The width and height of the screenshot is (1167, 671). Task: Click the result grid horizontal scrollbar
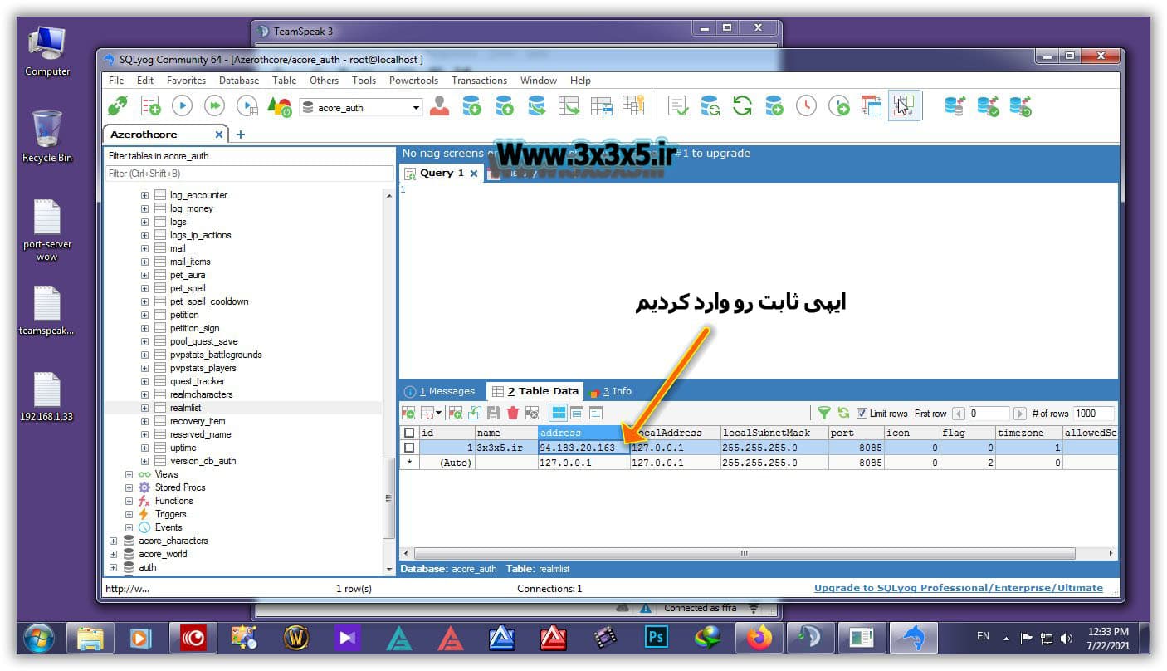744,553
